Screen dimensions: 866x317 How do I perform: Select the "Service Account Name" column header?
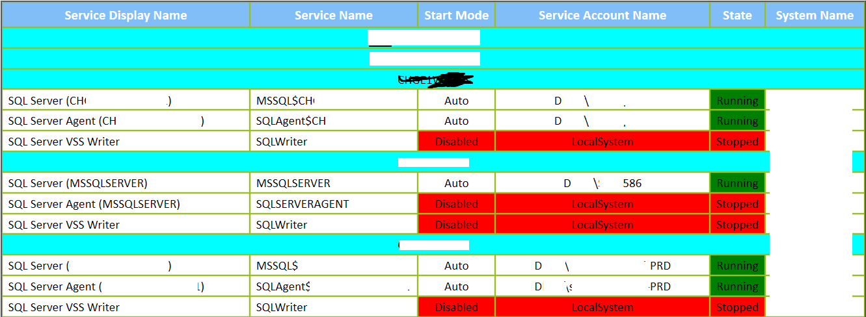pos(602,15)
